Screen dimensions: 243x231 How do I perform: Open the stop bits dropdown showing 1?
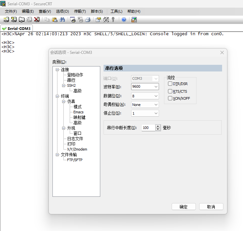tap(156, 113)
